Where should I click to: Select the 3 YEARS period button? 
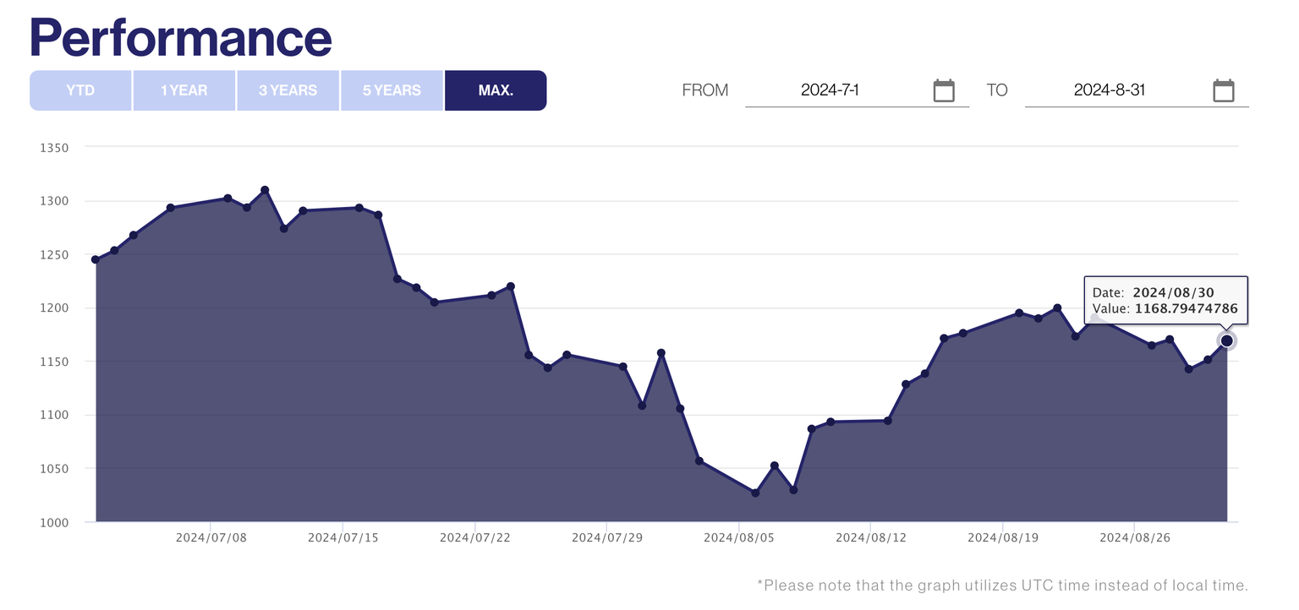click(x=288, y=90)
